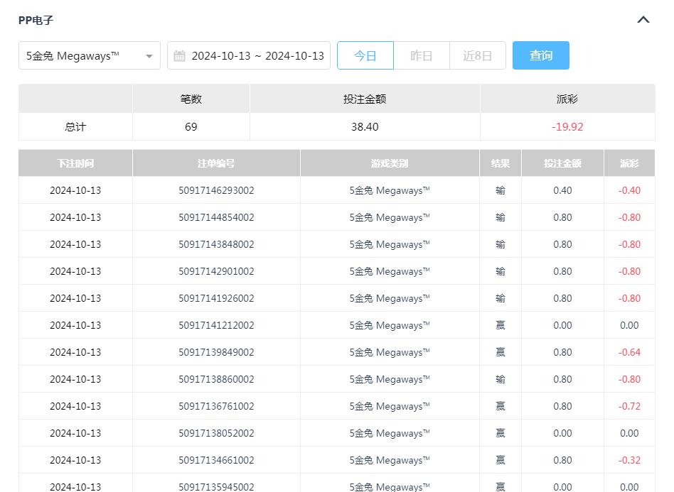The height and width of the screenshot is (492, 674).
Task: Click the 投注金额 column header in bet list
Action: point(562,163)
